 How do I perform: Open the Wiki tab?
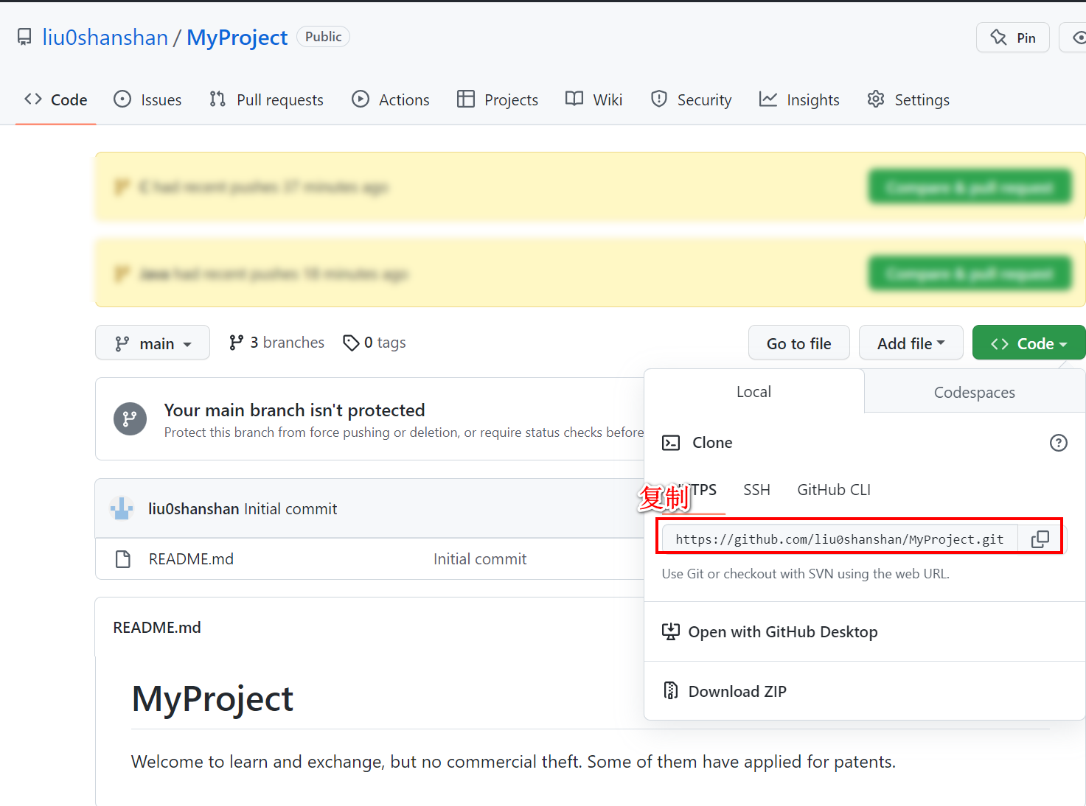[594, 99]
